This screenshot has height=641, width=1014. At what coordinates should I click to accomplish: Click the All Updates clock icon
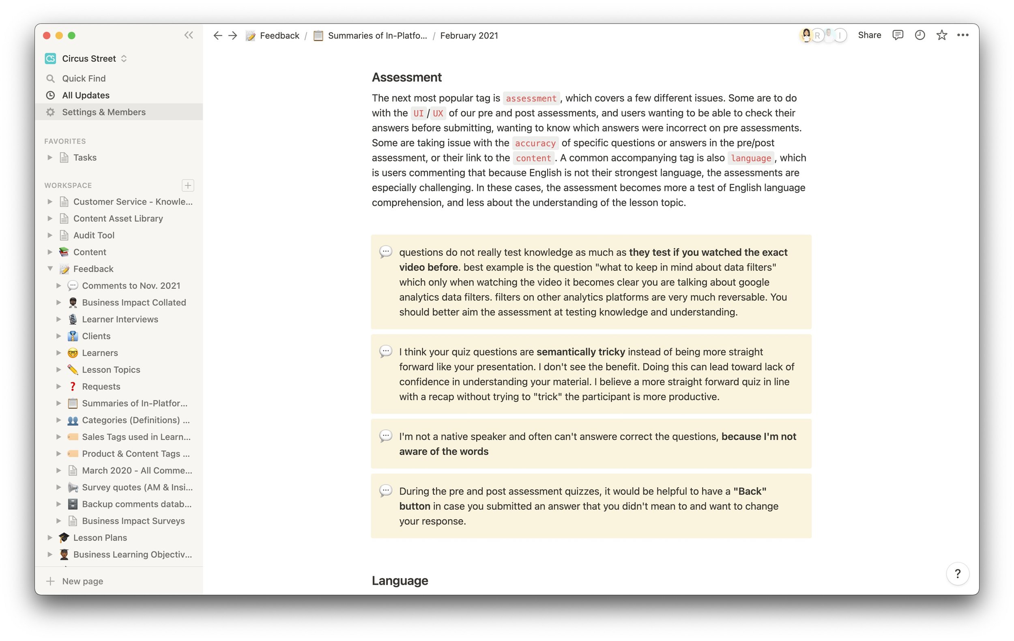pyautogui.click(x=51, y=95)
